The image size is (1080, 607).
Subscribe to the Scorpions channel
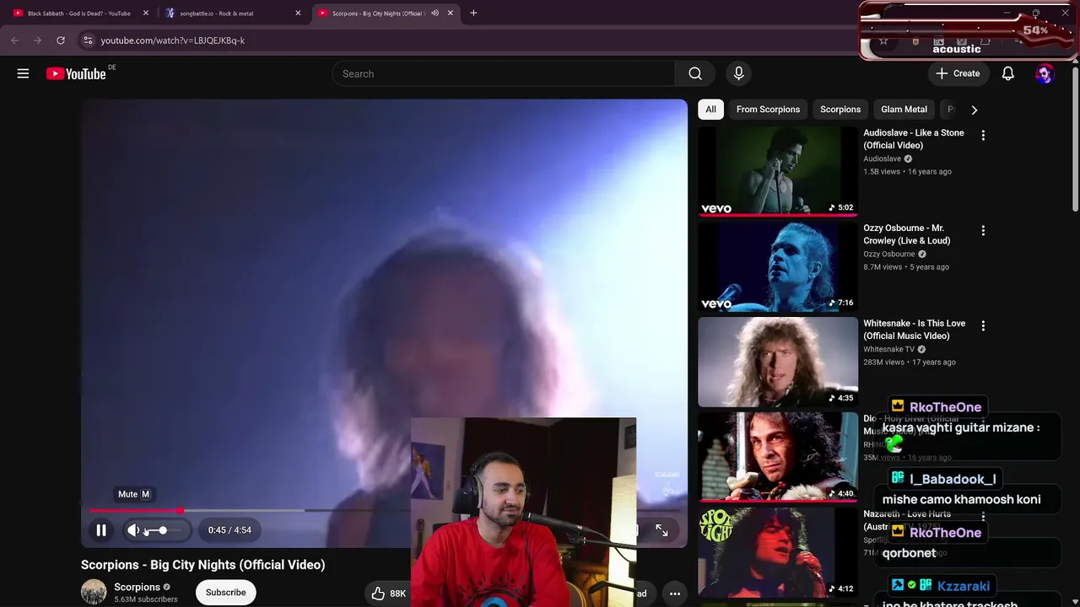click(x=226, y=592)
